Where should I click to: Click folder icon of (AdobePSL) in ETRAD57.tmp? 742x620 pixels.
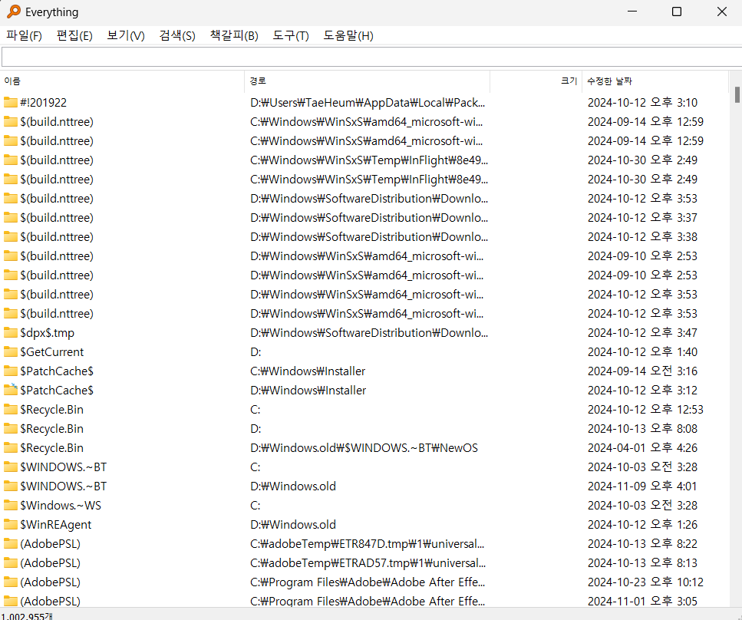click(11, 562)
